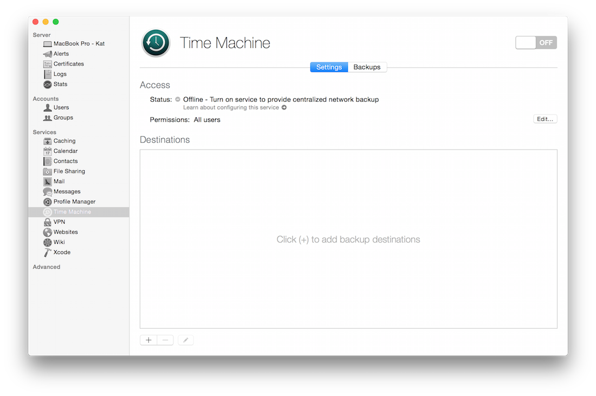Click the large Time Machine header icon
This screenshot has height=396, width=596.
(x=156, y=43)
